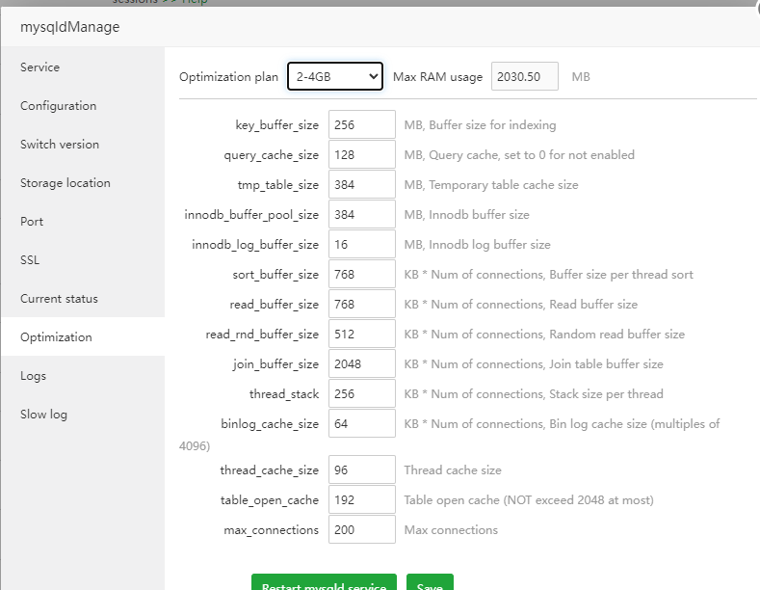Screen dimensions: 760x590
Task: Click the thread_cache_size input box
Action: 361,469
